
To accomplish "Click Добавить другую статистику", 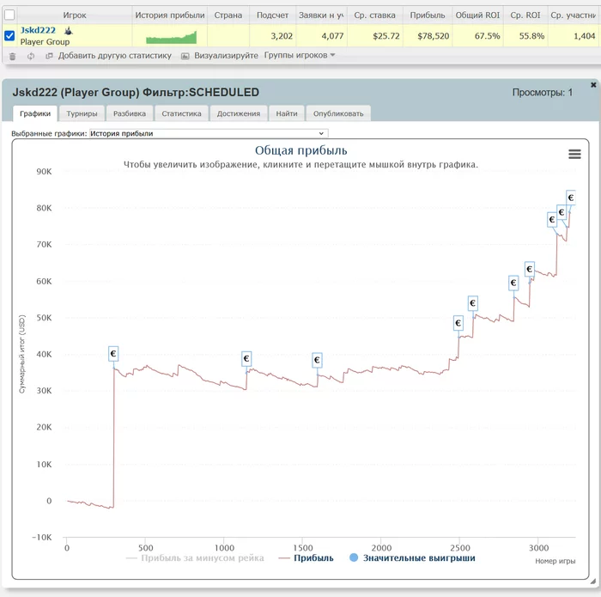I will (114, 56).
